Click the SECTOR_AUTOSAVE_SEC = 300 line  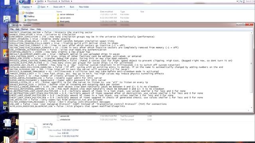69,69
